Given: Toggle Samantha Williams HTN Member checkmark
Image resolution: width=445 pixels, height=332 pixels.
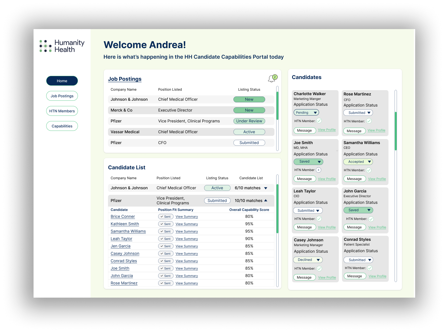Looking at the screenshot, I should tap(369, 170).
